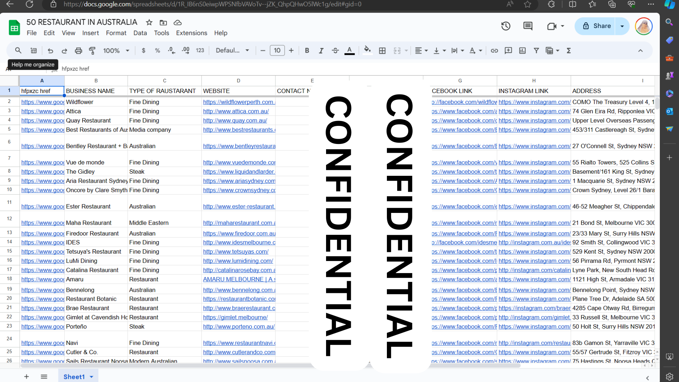Image resolution: width=679 pixels, height=382 pixels.
Task: Click the redo arrow in toolbar
Action: (64, 51)
